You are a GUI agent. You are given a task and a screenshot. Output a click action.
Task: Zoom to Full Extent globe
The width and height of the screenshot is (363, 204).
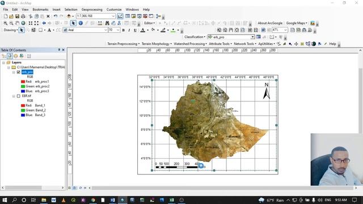[x=23, y=23]
